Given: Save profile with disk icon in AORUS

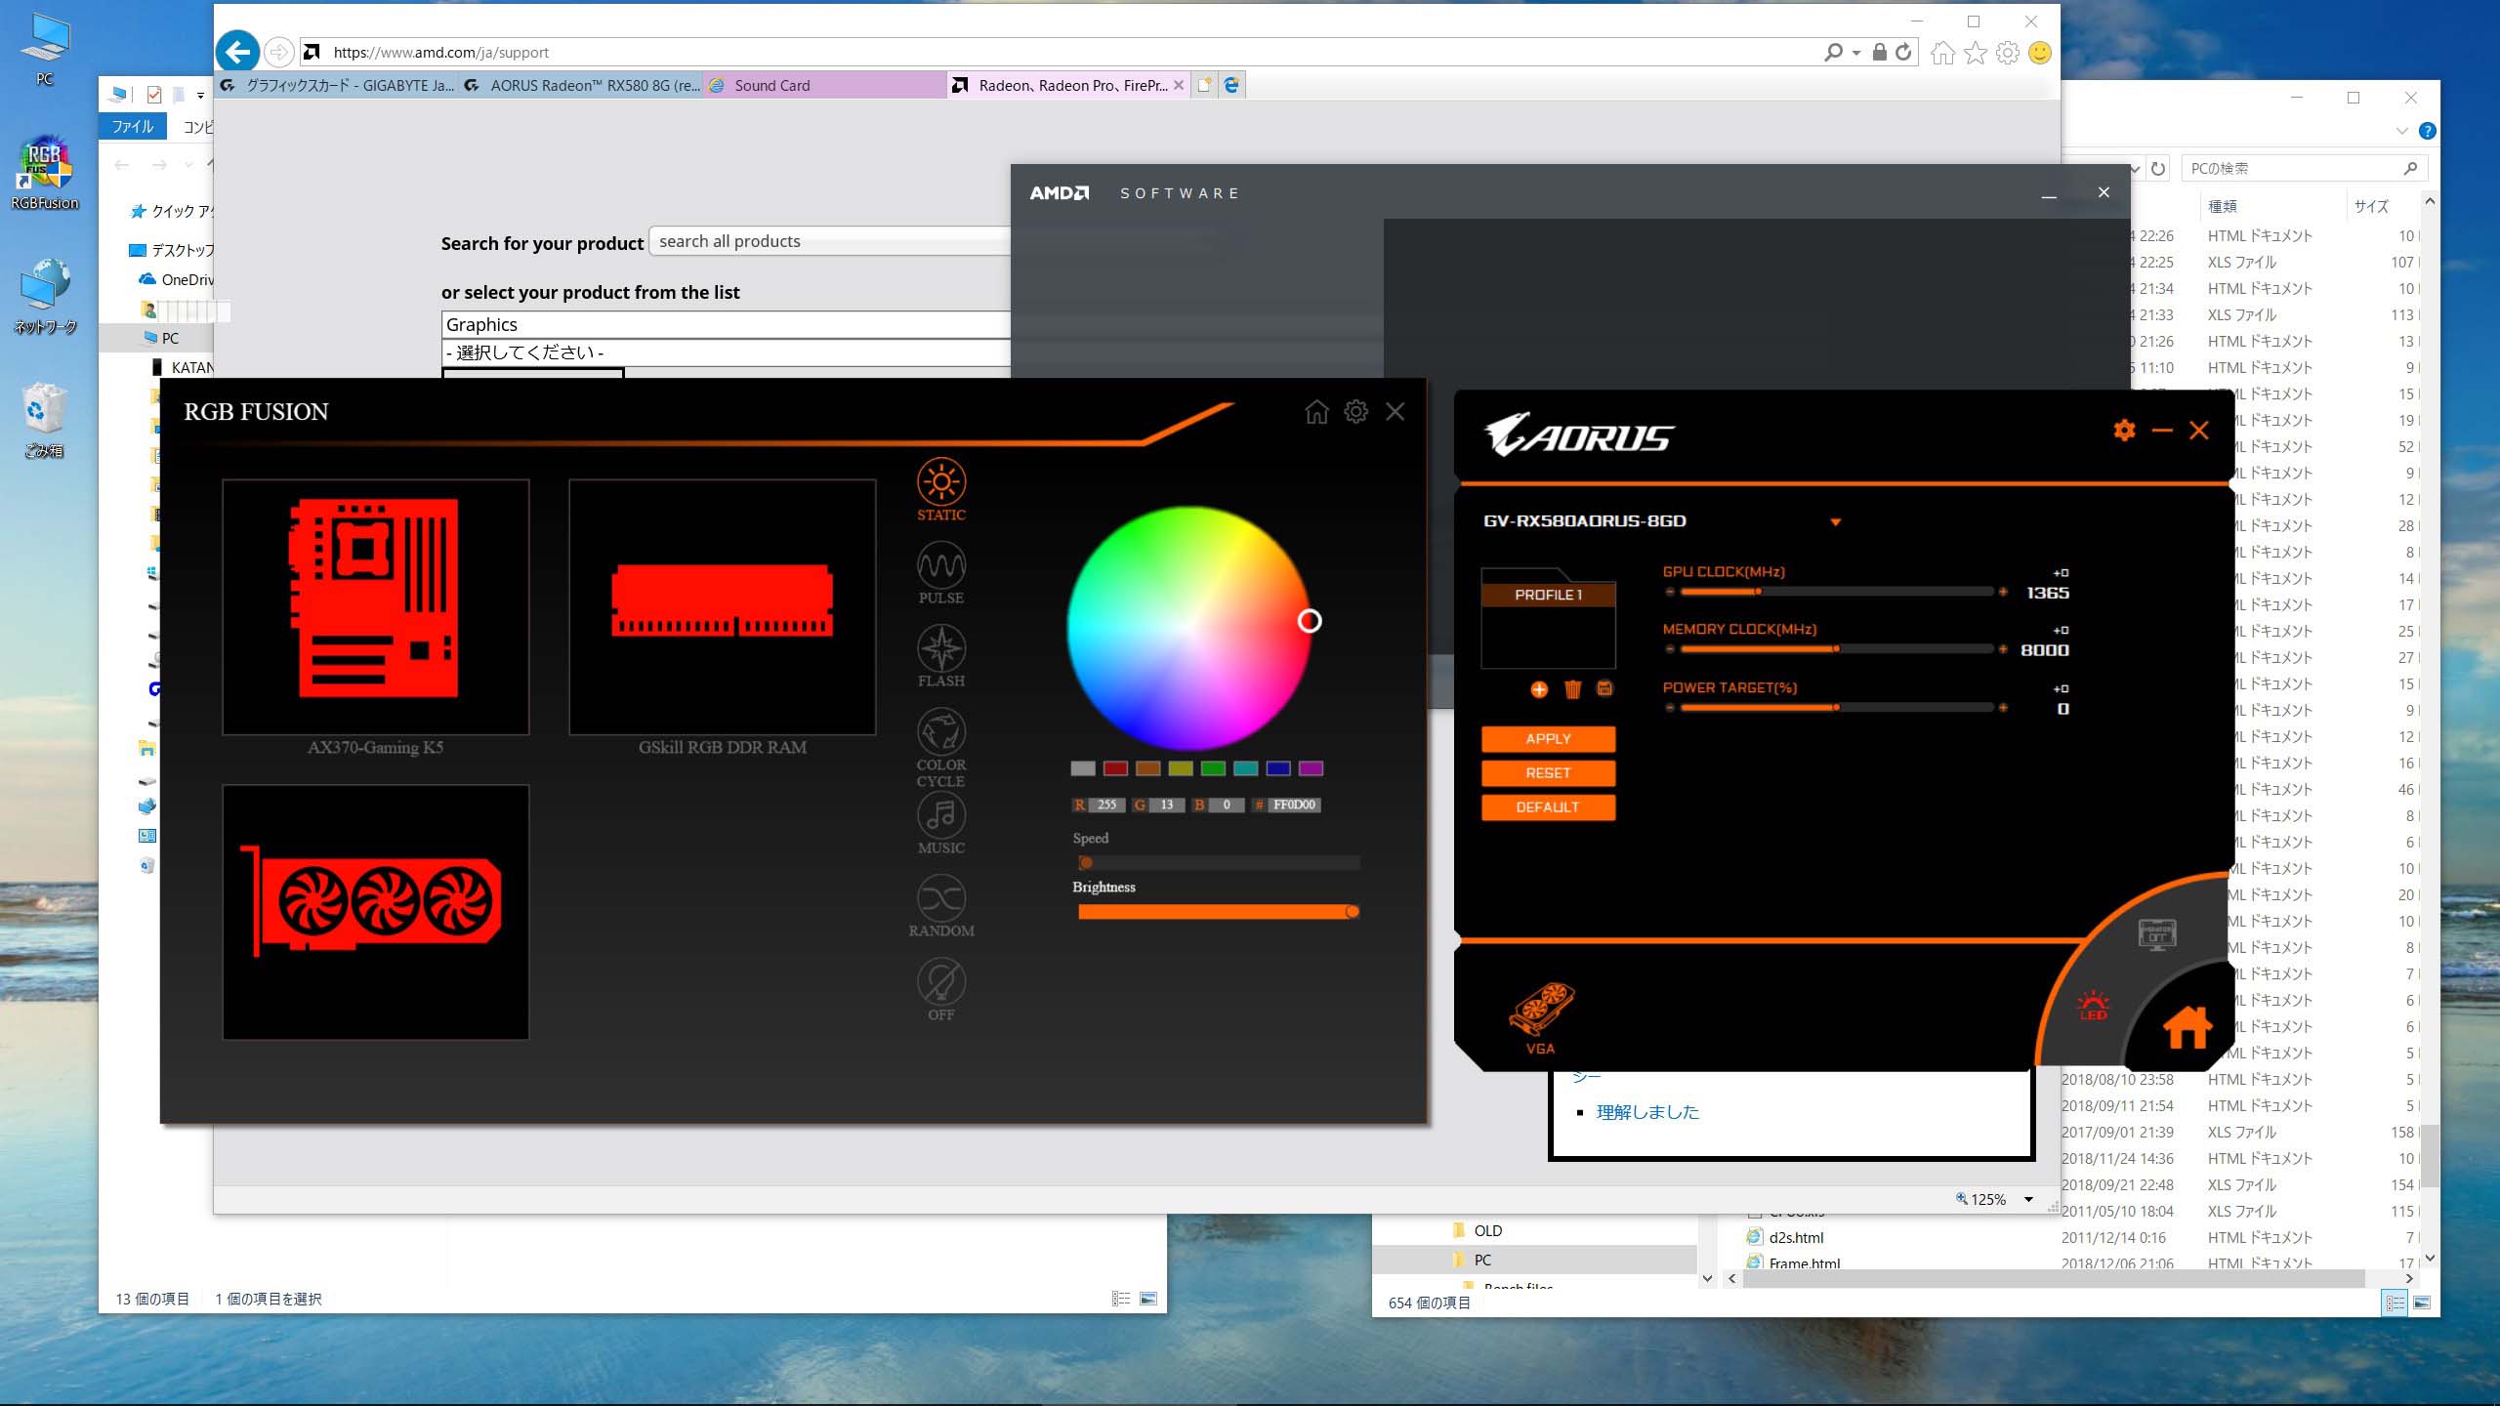Looking at the screenshot, I should point(1604,688).
